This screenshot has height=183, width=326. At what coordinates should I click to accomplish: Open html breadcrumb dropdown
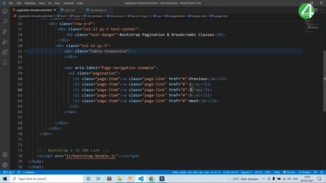tap(62, 16)
